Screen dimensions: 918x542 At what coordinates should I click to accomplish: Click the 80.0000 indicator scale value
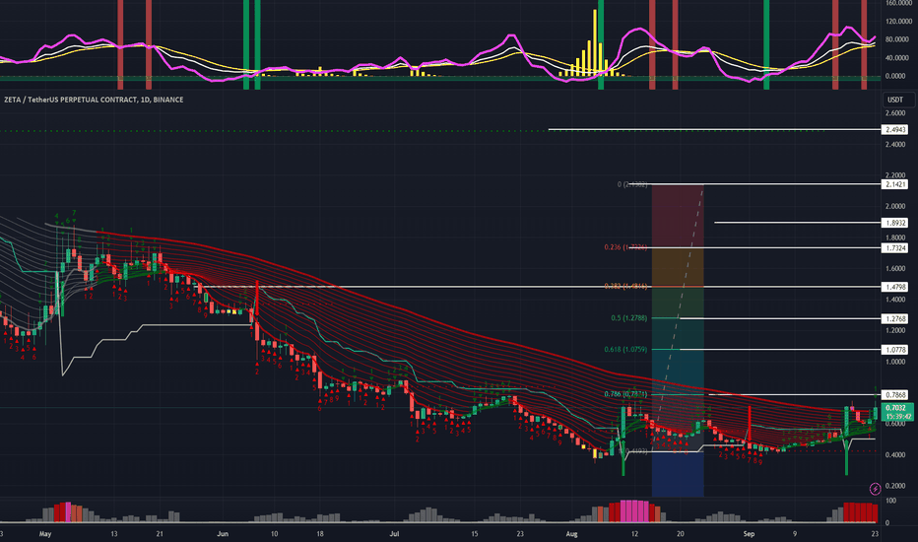point(898,39)
